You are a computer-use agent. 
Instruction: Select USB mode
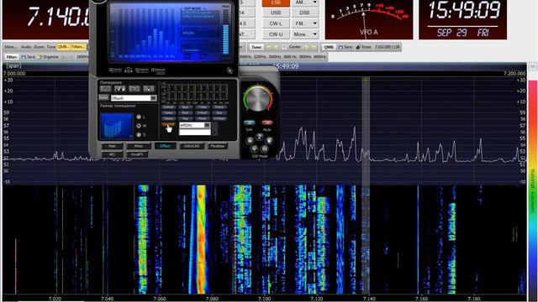[x=276, y=13]
